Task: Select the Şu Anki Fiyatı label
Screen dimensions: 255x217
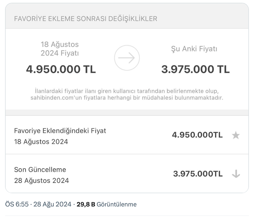Action: click(194, 49)
